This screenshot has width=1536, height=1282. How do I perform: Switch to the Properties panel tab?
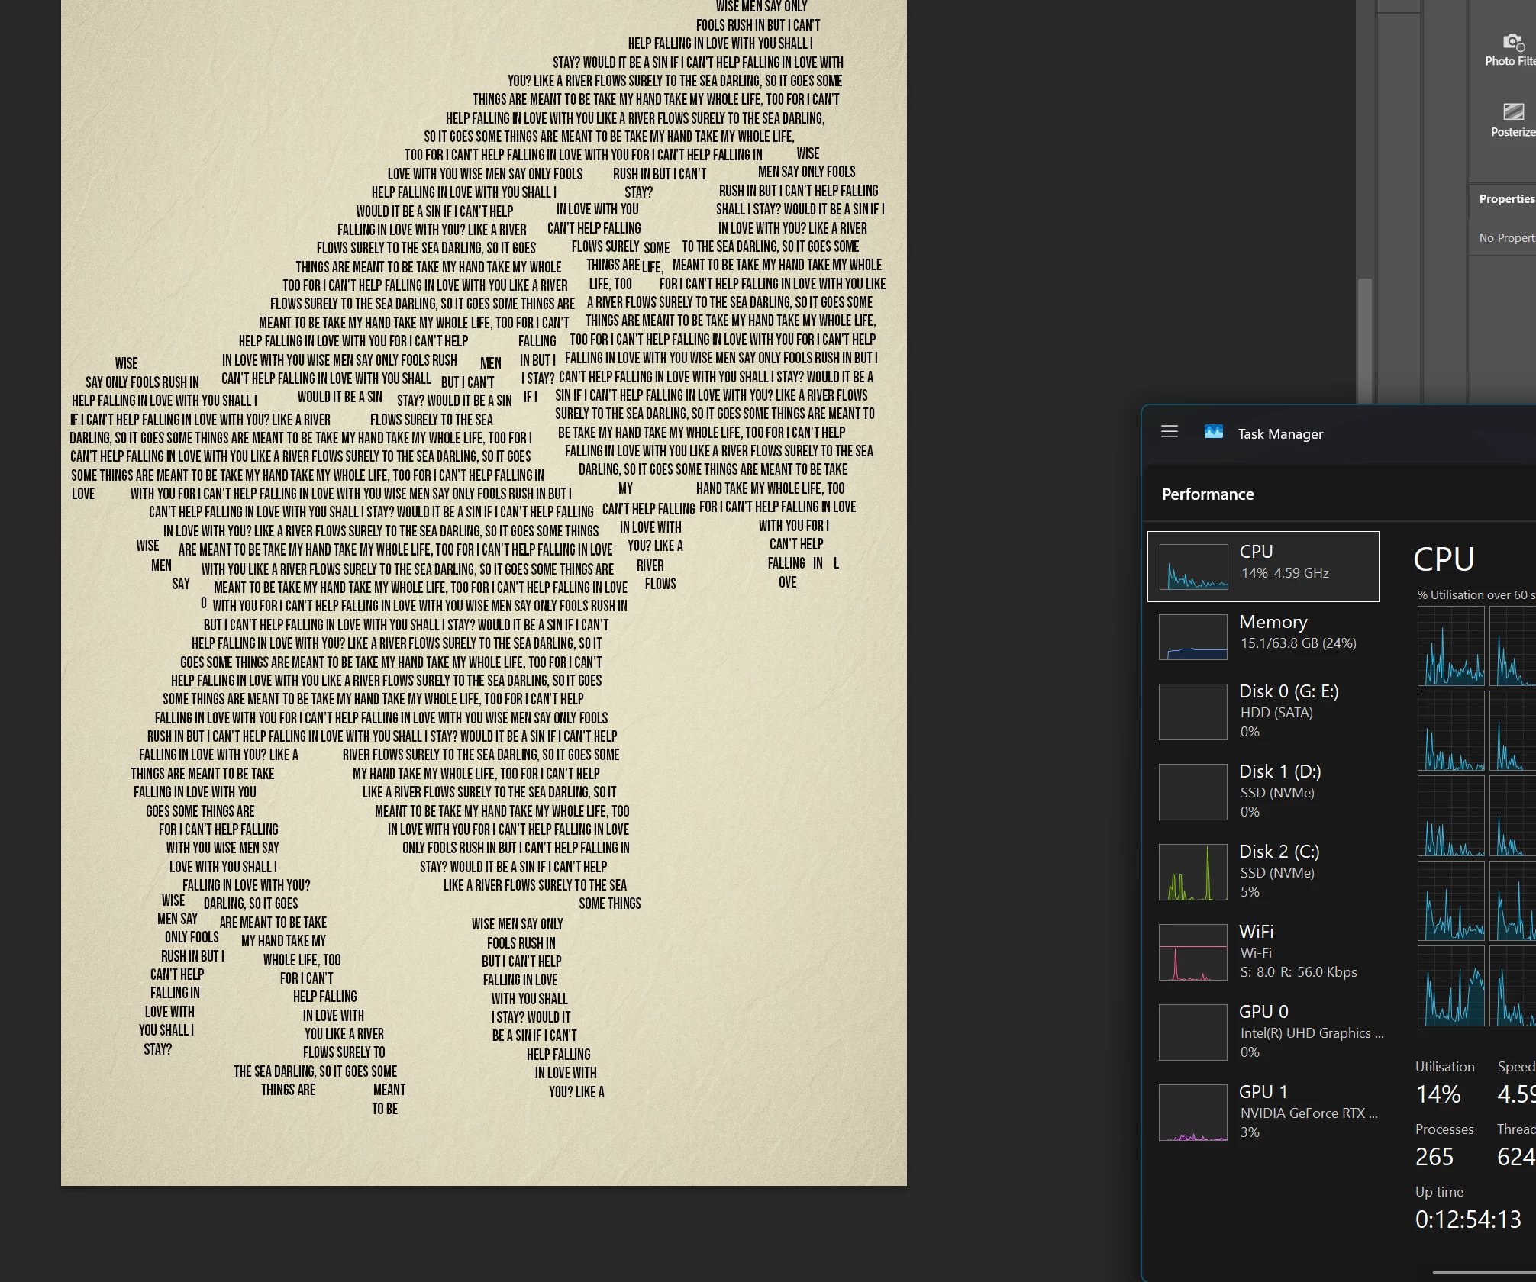(1506, 199)
